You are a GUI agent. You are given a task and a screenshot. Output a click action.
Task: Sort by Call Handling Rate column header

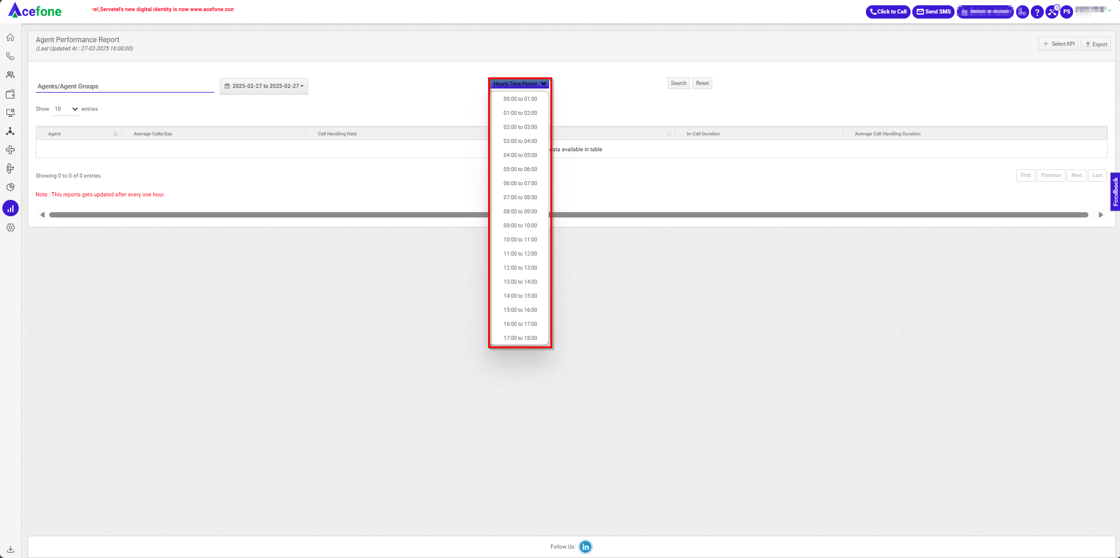pyautogui.click(x=397, y=134)
